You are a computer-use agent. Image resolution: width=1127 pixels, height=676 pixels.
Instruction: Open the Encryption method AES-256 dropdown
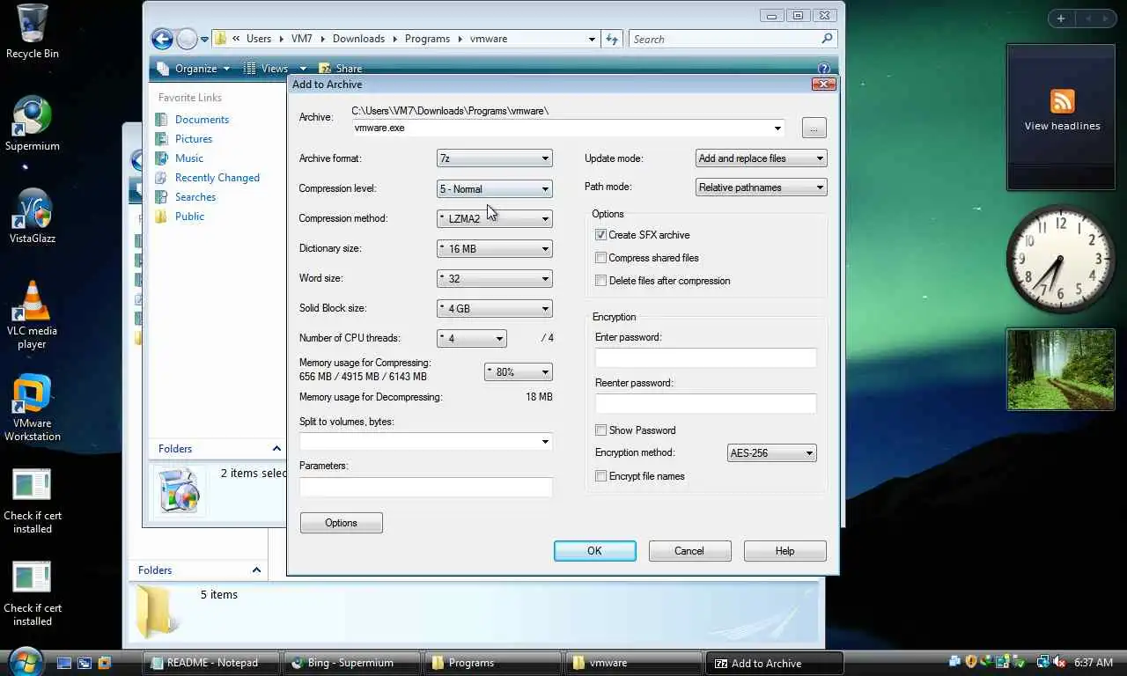(x=772, y=453)
